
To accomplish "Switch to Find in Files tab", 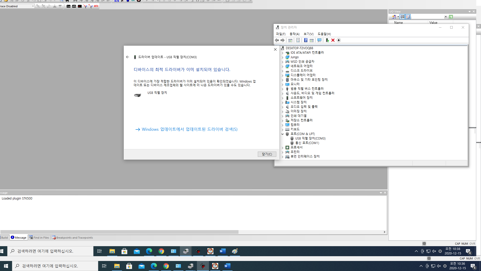I will (x=39, y=238).
